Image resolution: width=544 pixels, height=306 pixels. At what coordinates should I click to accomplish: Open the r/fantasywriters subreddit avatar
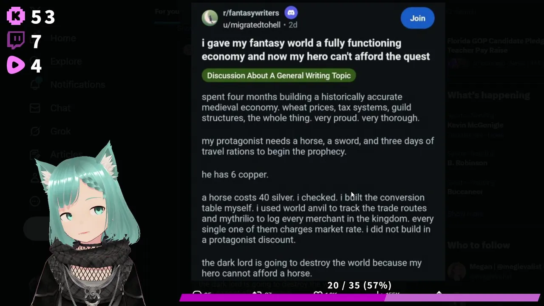point(210,18)
